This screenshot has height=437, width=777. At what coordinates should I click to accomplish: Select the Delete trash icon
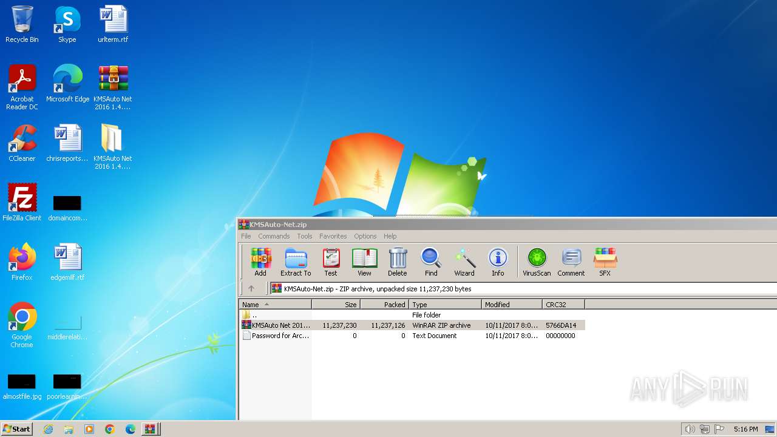[398, 262]
